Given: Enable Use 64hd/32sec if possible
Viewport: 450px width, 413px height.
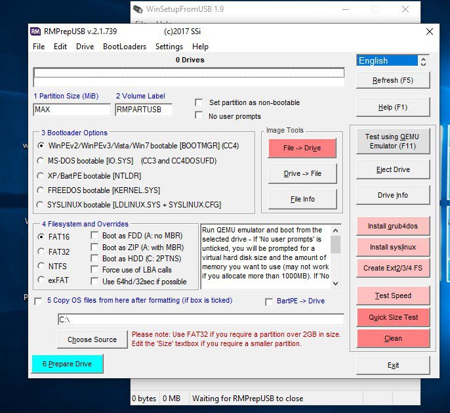Looking at the screenshot, I should click(x=94, y=281).
